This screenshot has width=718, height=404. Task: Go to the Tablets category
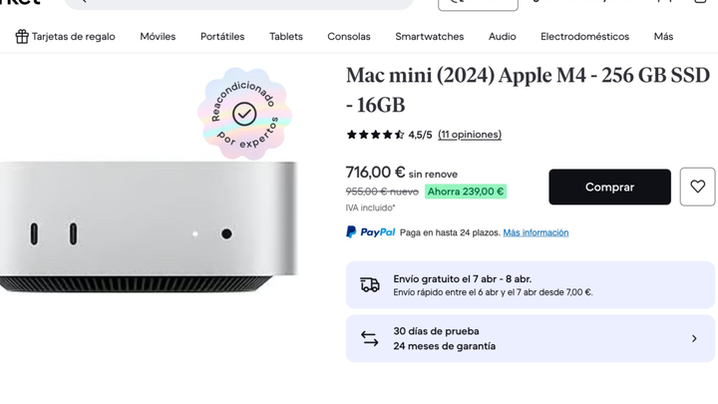(x=286, y=37)
